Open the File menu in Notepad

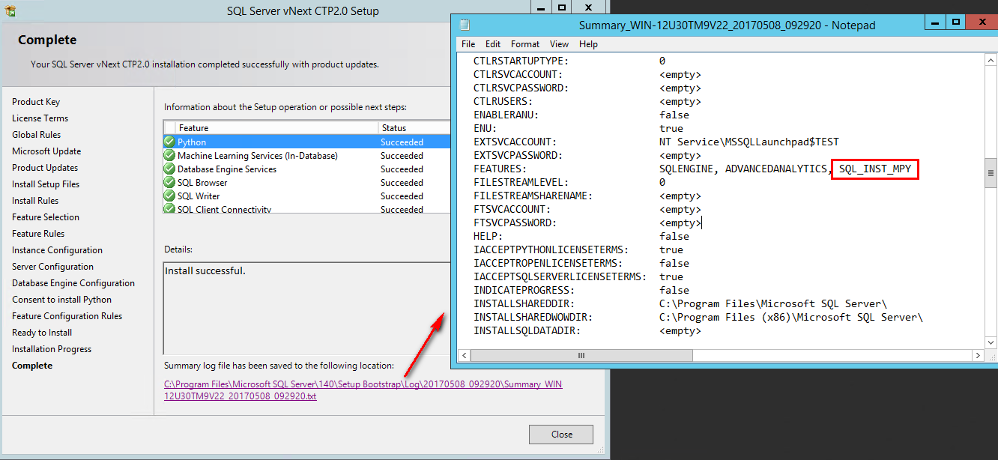[468, 44]
